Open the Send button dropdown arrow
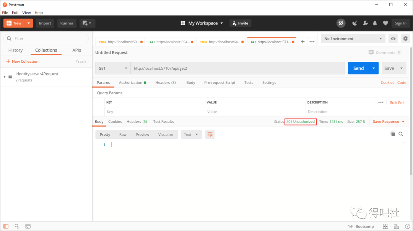This screenshot has height=231, width=413. pos(374,68)
